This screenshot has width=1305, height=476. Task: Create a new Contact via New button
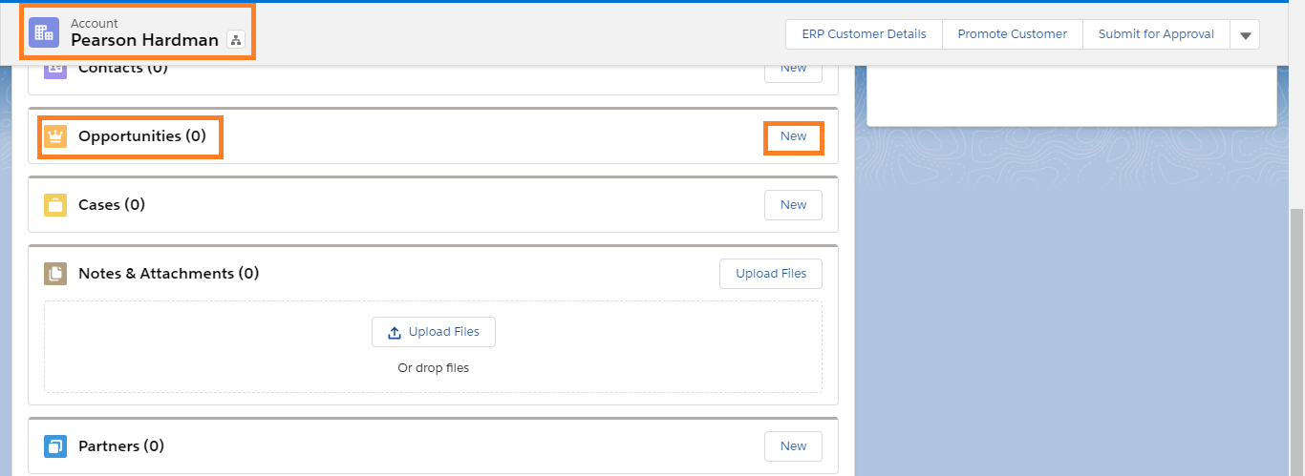tap(793, 72)
